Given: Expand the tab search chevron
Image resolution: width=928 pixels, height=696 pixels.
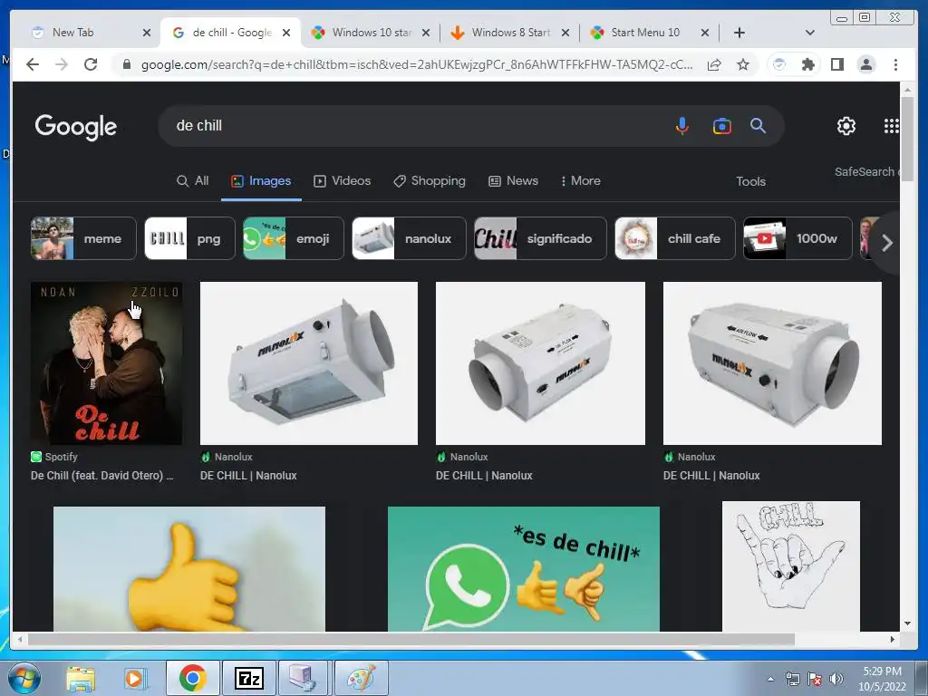Looking at the screenshot, I should [810, 33].
